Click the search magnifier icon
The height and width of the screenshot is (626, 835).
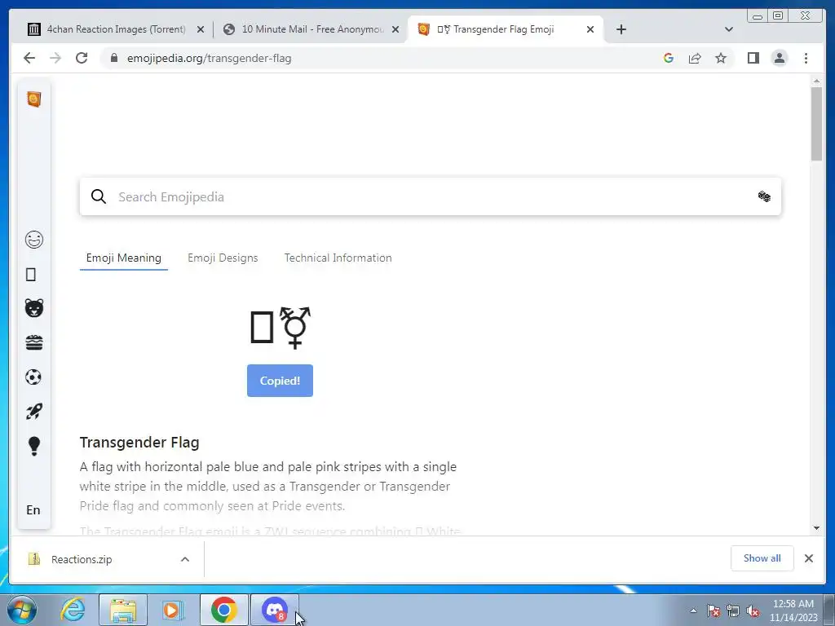[99, 196]
